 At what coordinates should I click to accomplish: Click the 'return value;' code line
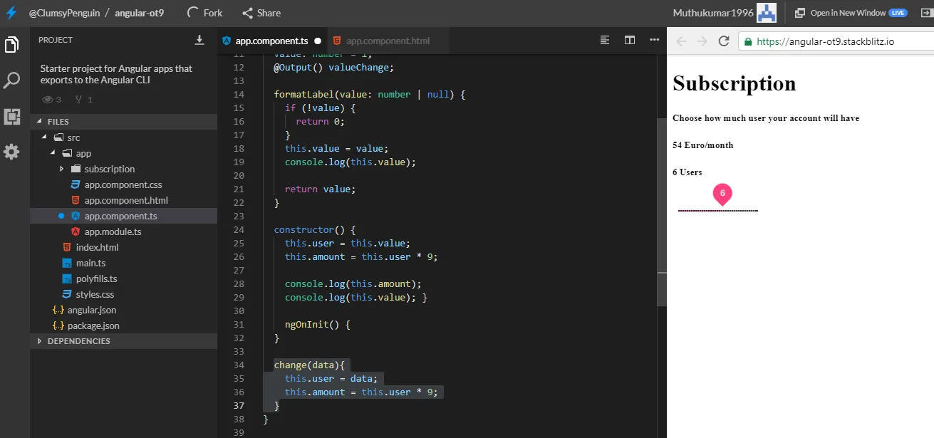click(x=320, y=189)
